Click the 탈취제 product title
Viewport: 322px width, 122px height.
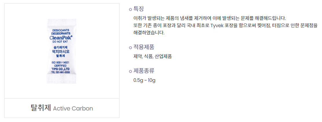tap(41, 108)
